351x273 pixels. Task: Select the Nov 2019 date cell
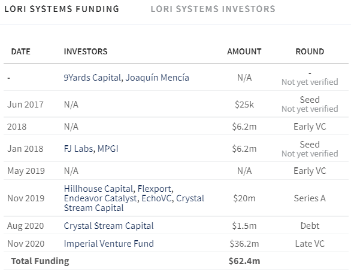(x=26, y=198)
